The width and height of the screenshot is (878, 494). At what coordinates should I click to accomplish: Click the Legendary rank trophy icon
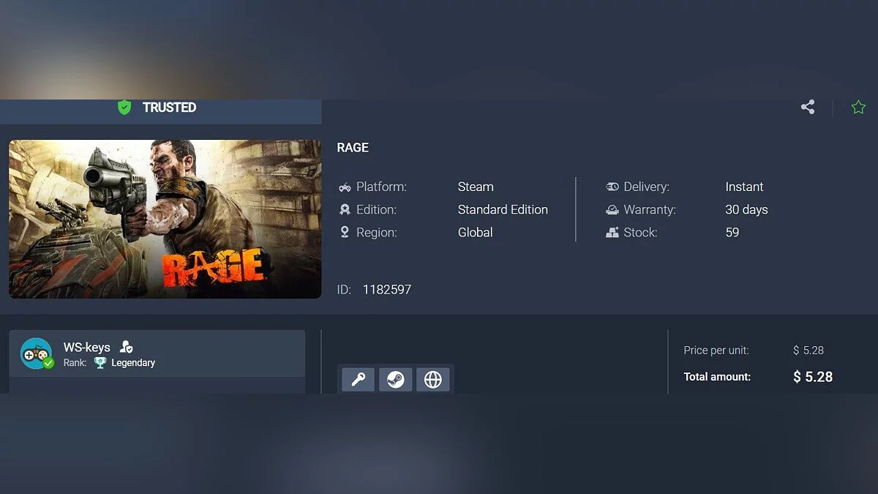(100, 362)
